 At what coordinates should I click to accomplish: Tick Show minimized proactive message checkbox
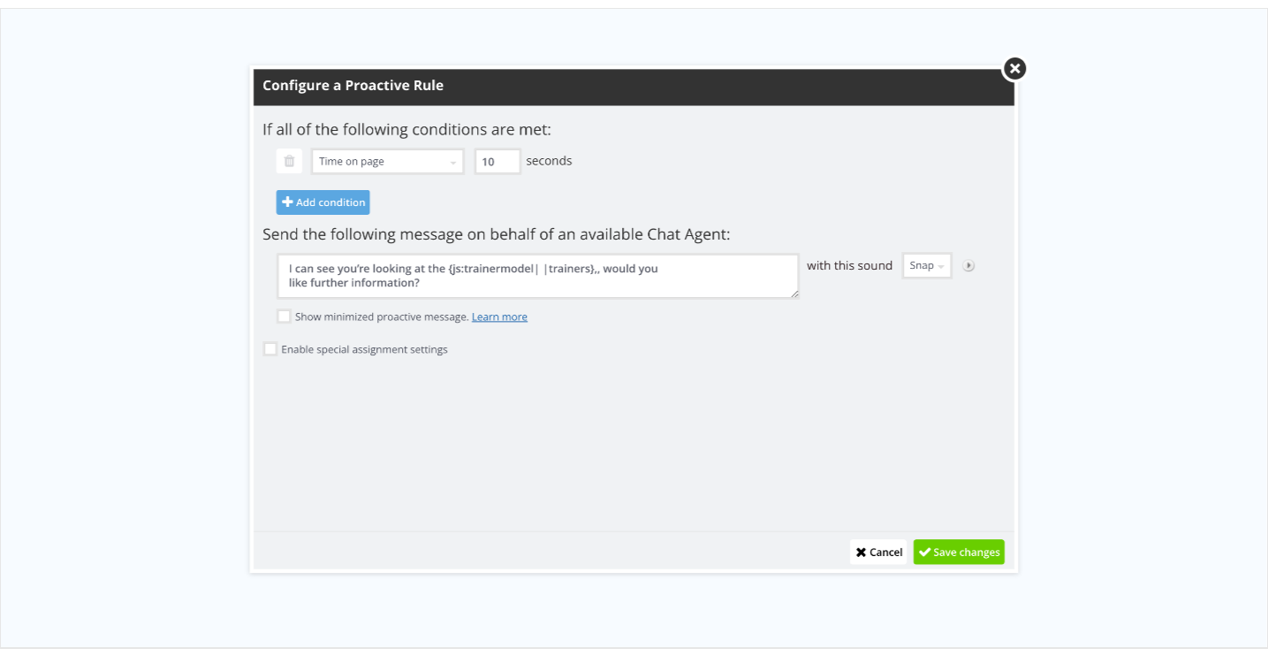point(284,317)
